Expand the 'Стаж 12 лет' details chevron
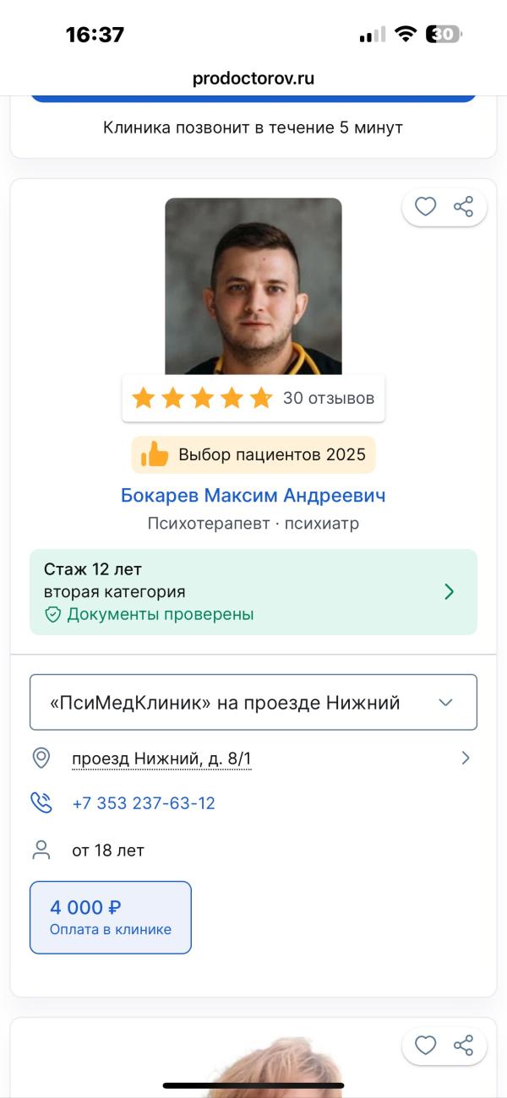Viewport: 507px width, 1098px height. point(450,592)
